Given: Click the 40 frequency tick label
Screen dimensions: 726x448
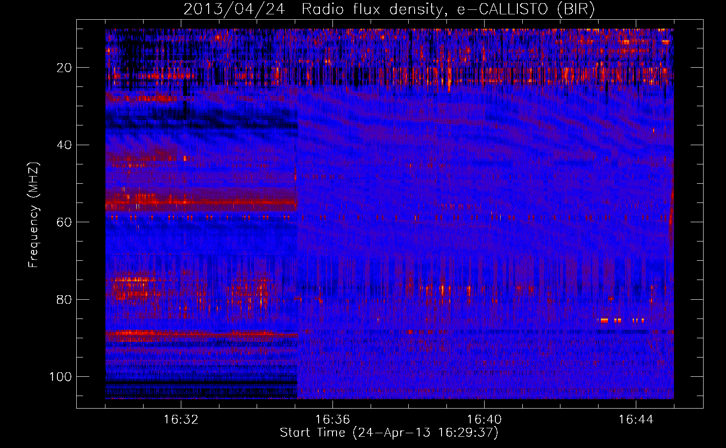Looking at the screenshot, I should click(x=64, y=145).
